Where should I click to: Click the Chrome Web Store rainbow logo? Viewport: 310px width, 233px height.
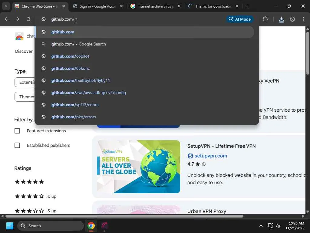19,36
